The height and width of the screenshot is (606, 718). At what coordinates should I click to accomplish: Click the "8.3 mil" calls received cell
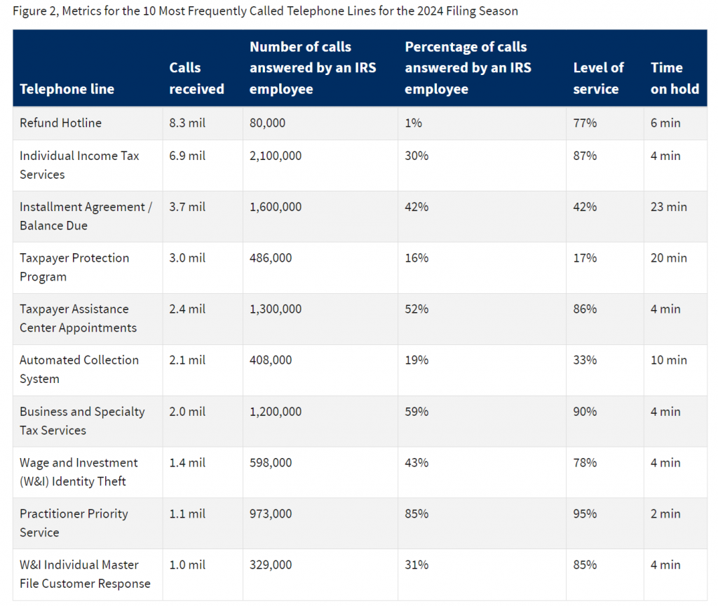point(187,123)
